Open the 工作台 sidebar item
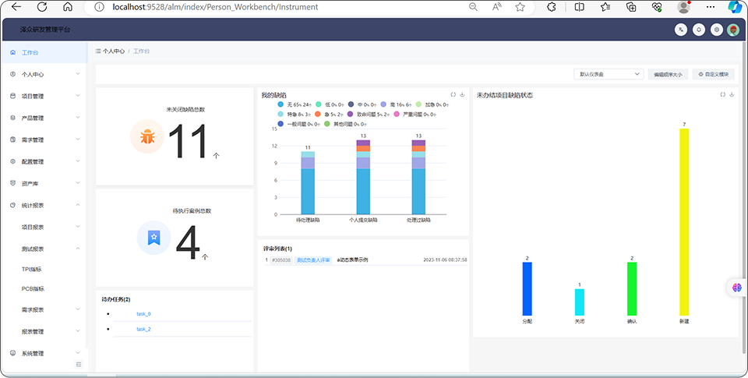The image size is (748, 378). coord(30,53)
